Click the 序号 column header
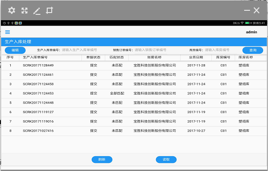 click(10, 57)
